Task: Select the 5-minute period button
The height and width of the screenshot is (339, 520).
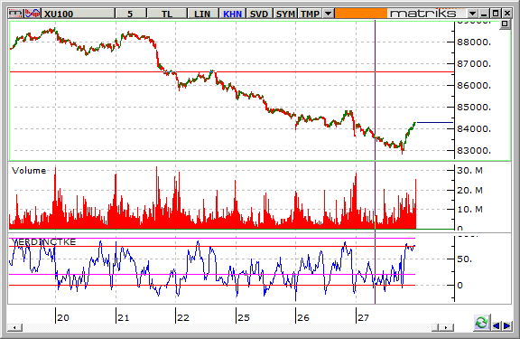Action: [131, 14]
